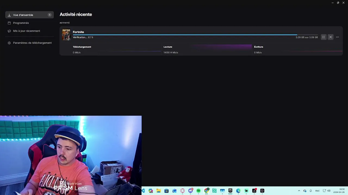348x195 pixels.
Task: Minimize the Epic Games Launcher window
Action: click(333, 3)
